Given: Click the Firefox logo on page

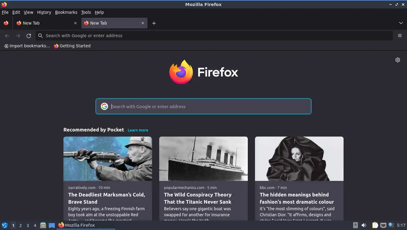Looking at the screenshot, I should click(203, 72).
